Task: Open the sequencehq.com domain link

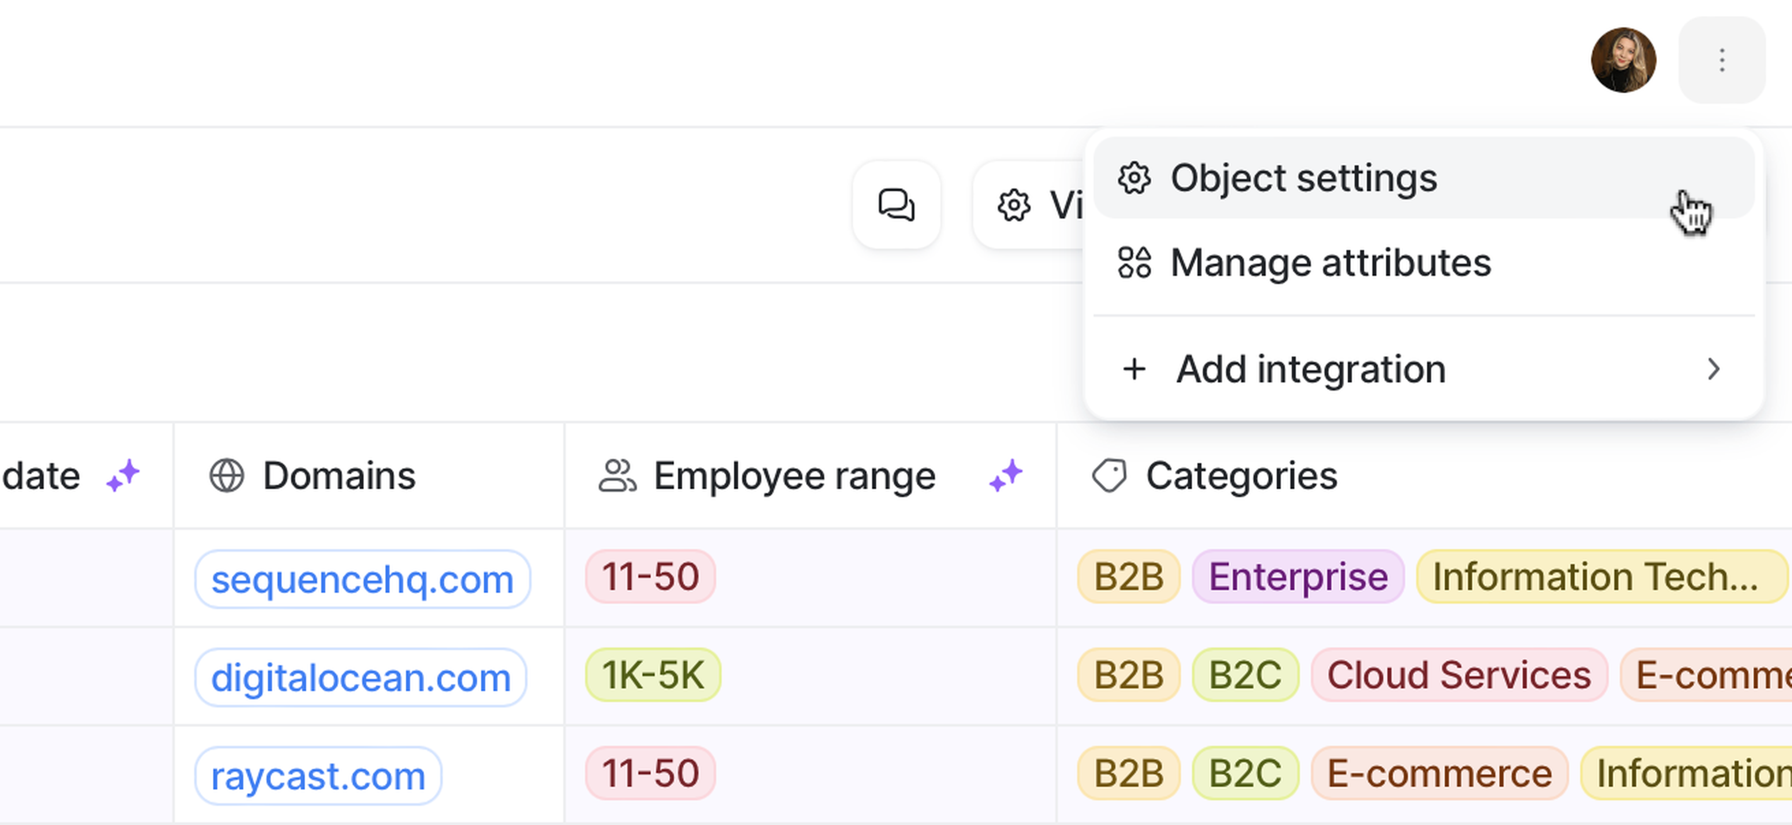Action: tap(362, 579)
